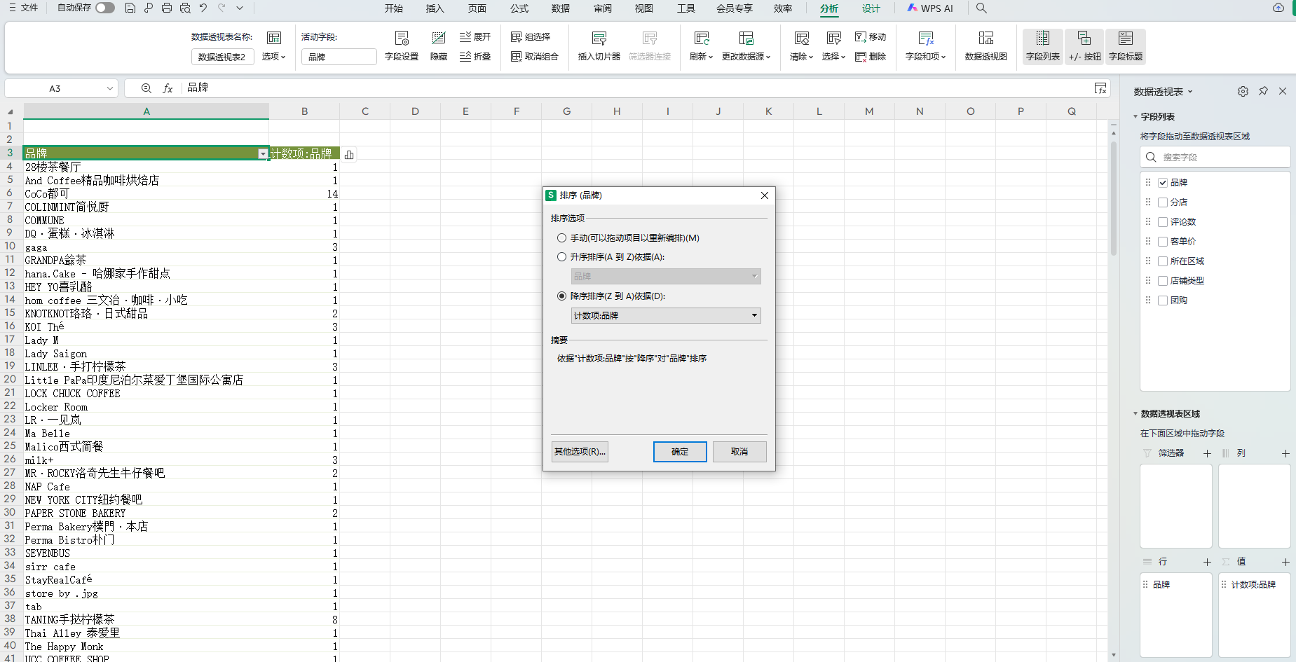Open the 选项 options dropdown
The image size is (1296, 662).
[274, 57]
